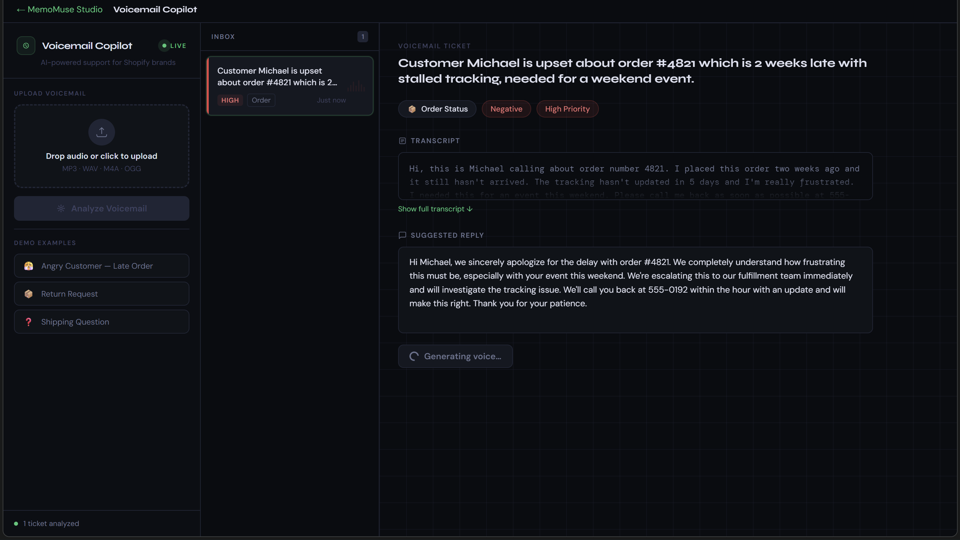This screenshot has height=540, width=960.
Task: Click the waveform icon on inbox ticket
Action: (356, 86)
